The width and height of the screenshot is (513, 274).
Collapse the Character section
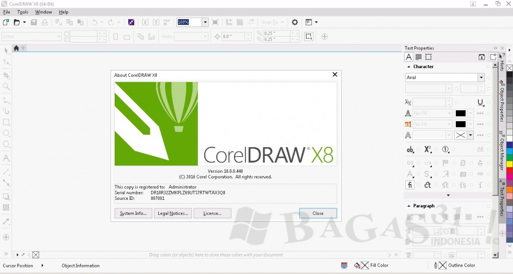(409, 67)
